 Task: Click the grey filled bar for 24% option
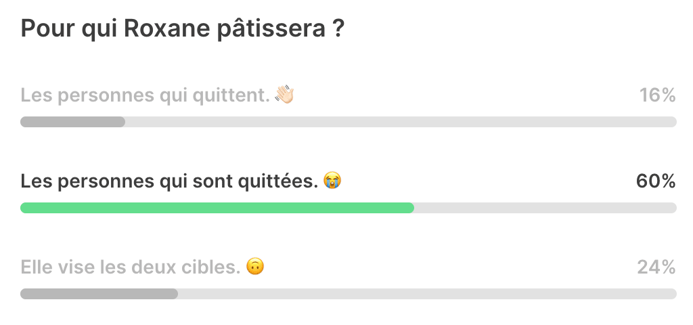pyautogui.click(x=99, y=294)
